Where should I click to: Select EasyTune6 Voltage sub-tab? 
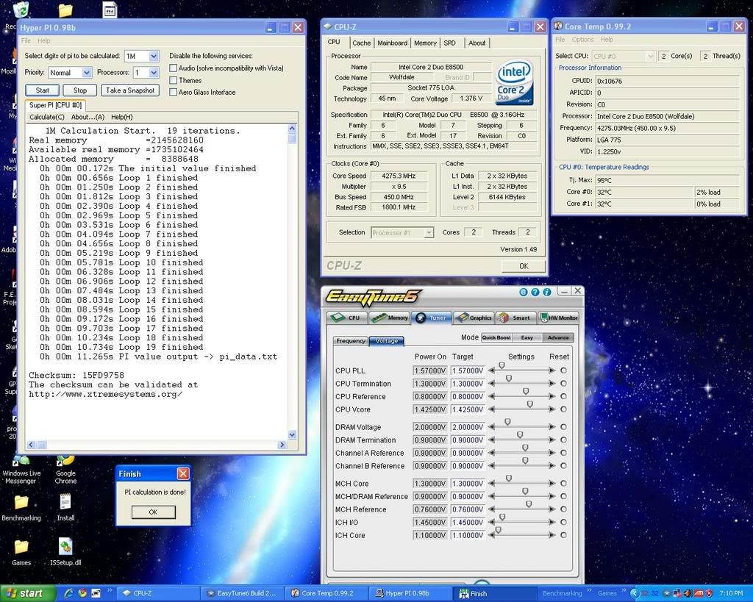click(387, 341)
